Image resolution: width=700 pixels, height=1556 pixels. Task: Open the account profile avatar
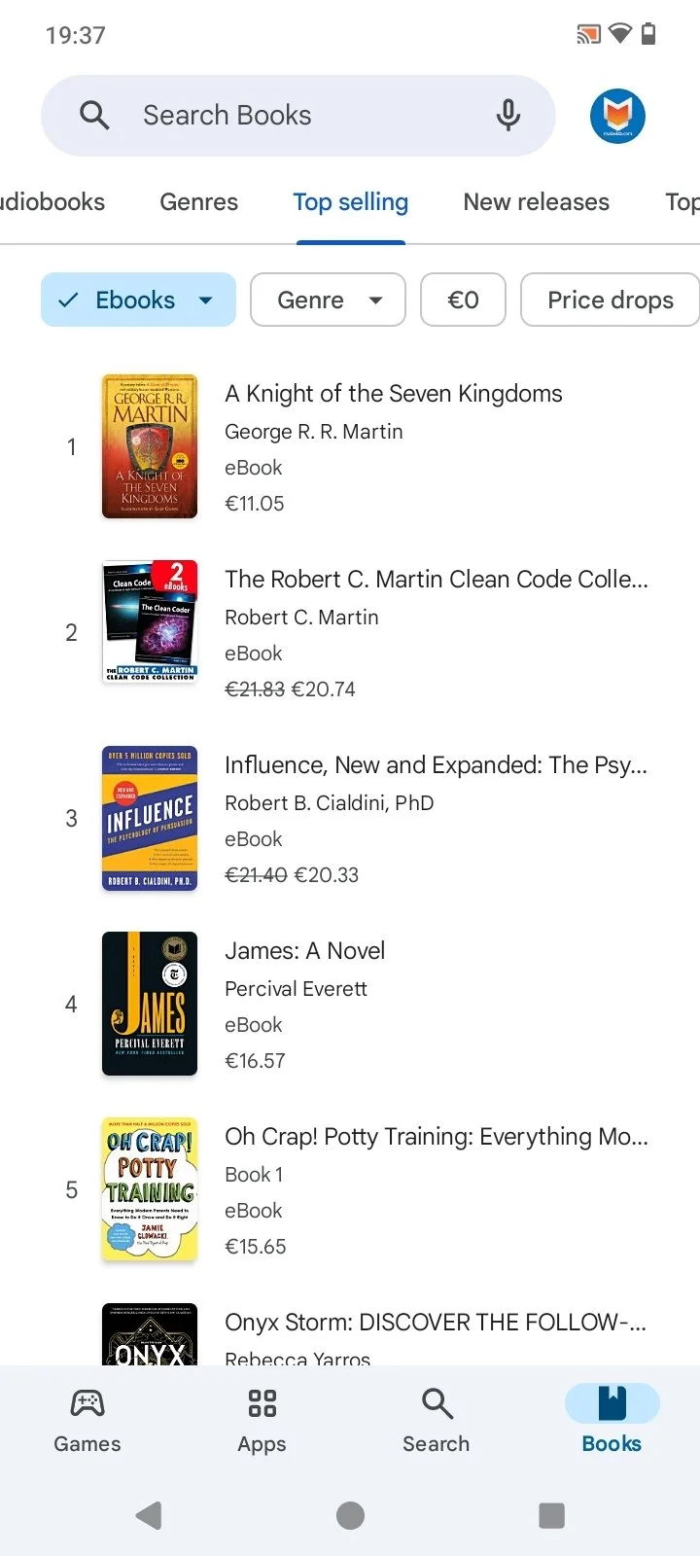click(x=617, y=116)
